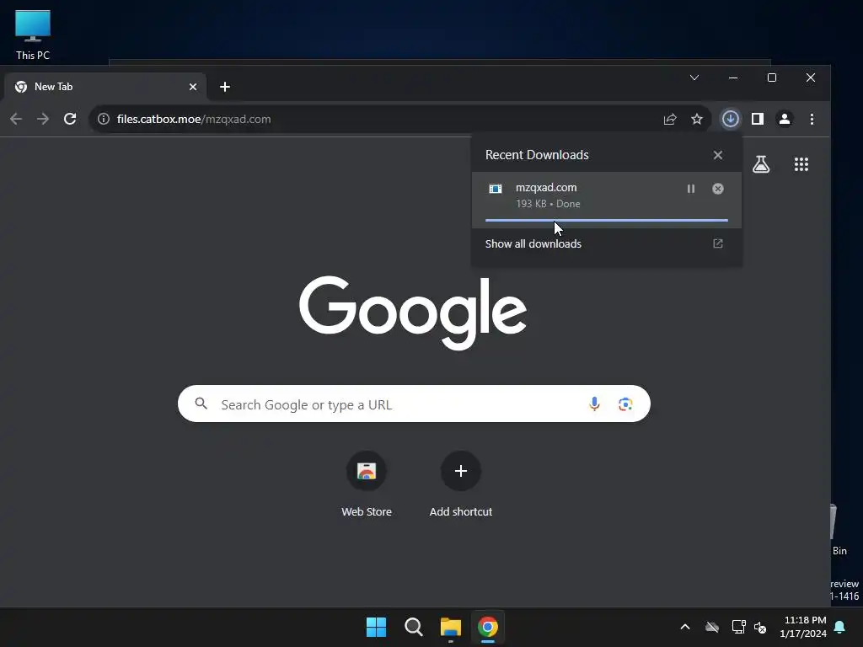The height and width of the screenshot is (647, 863).
Task: Close the New Tab tab
Action: coord(193,87)
